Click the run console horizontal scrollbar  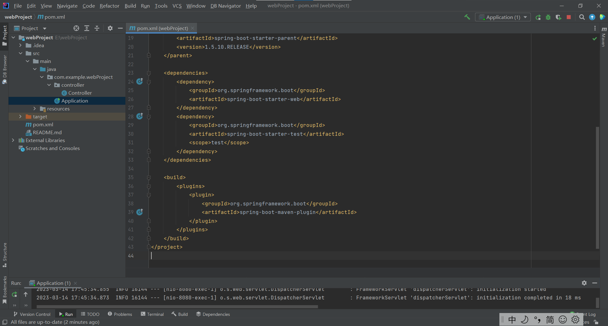click(177, 306)
